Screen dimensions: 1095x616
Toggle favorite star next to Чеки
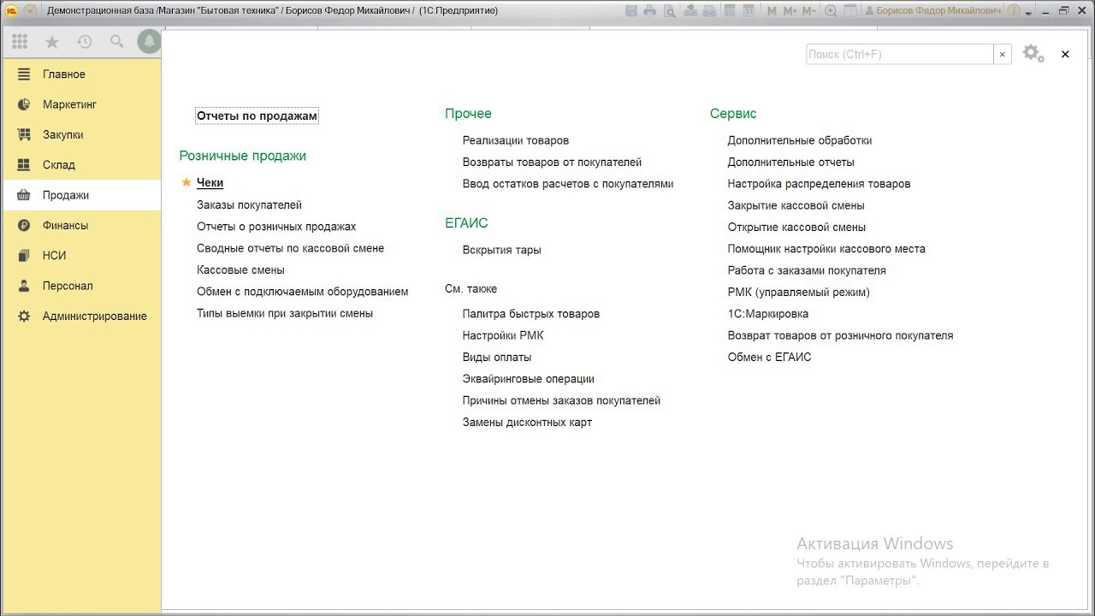pos(186,182)
